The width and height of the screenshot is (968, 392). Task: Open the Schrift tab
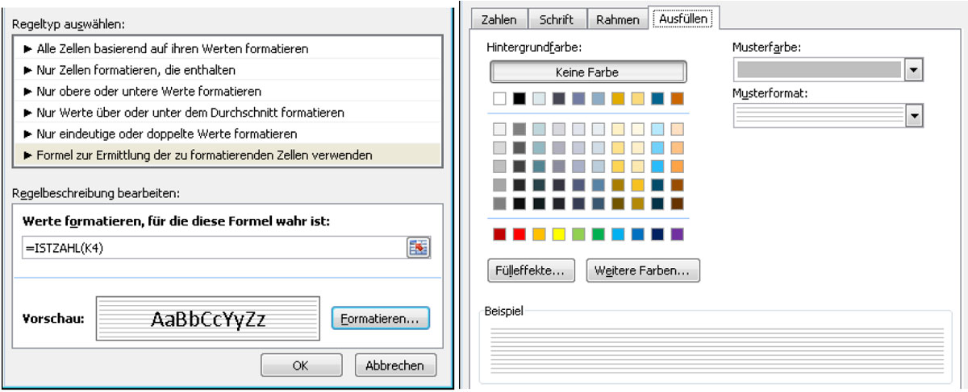click(x=557, y=19)
